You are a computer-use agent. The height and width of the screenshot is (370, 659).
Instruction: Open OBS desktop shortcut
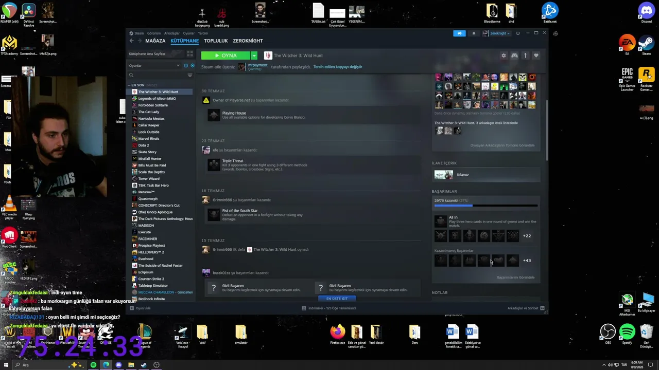608,334
